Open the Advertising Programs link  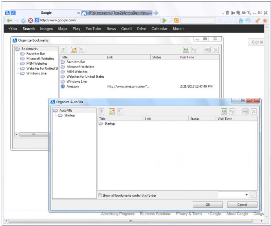tap(118, 214)
